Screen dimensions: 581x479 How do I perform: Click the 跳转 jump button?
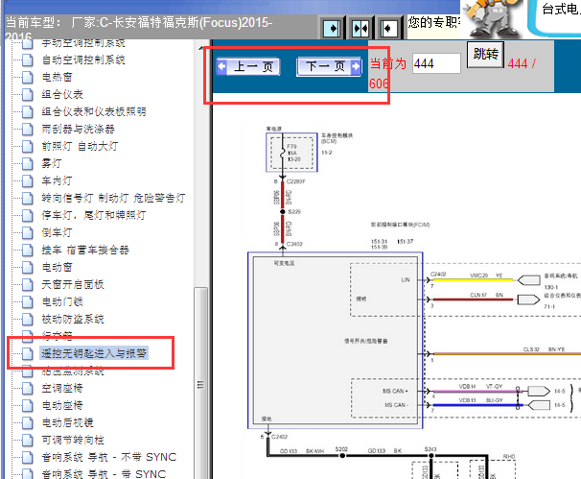[x=485, y=55]
